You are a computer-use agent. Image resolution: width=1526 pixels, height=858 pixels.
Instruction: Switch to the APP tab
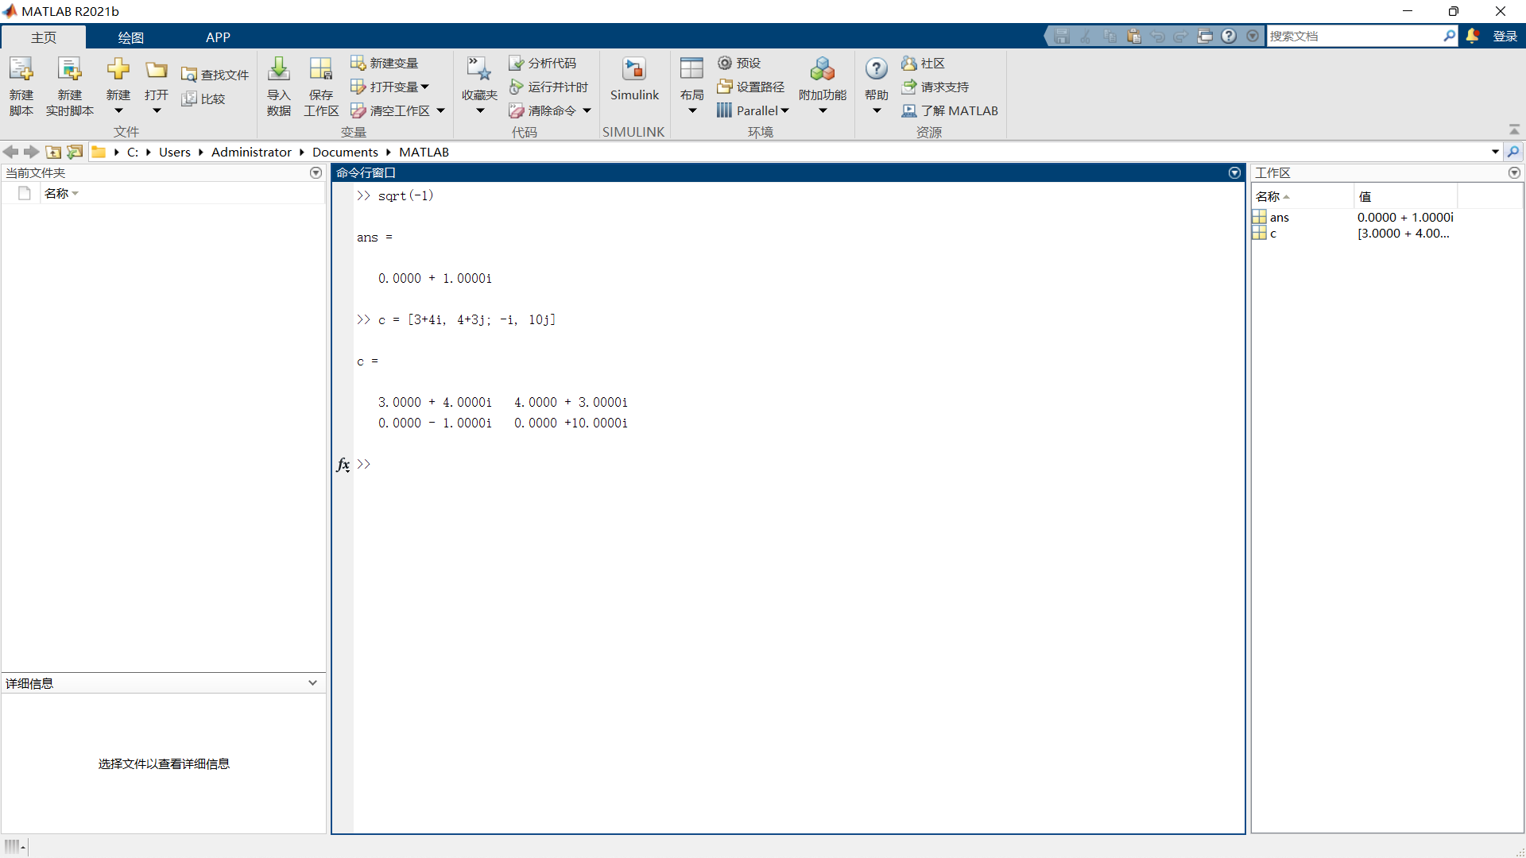tap(218, 37)
